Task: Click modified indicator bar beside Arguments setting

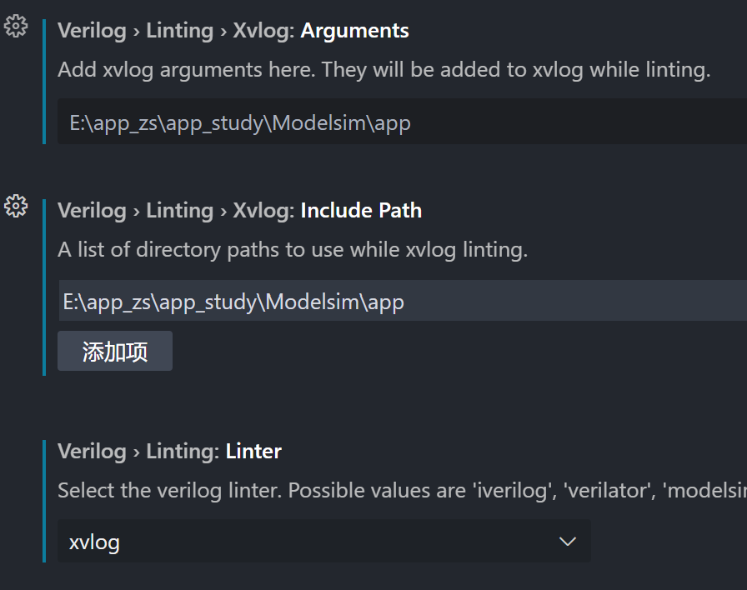Action: (x=44, y=82)
